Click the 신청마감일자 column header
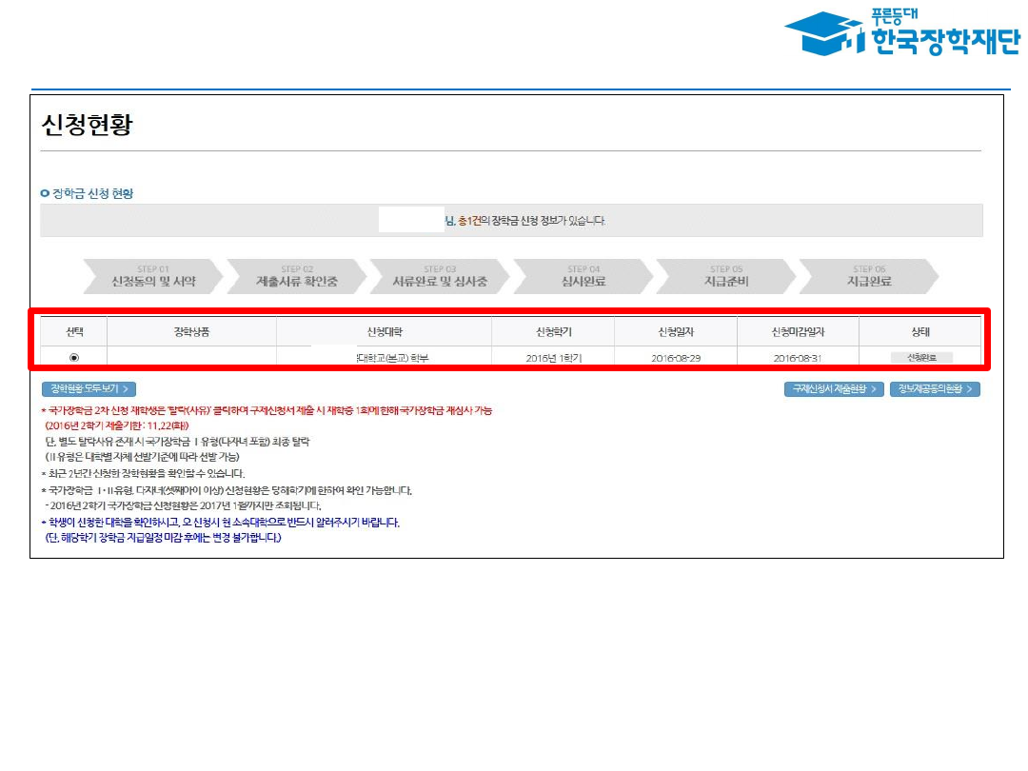1028x771 pixels. [798, 332]
